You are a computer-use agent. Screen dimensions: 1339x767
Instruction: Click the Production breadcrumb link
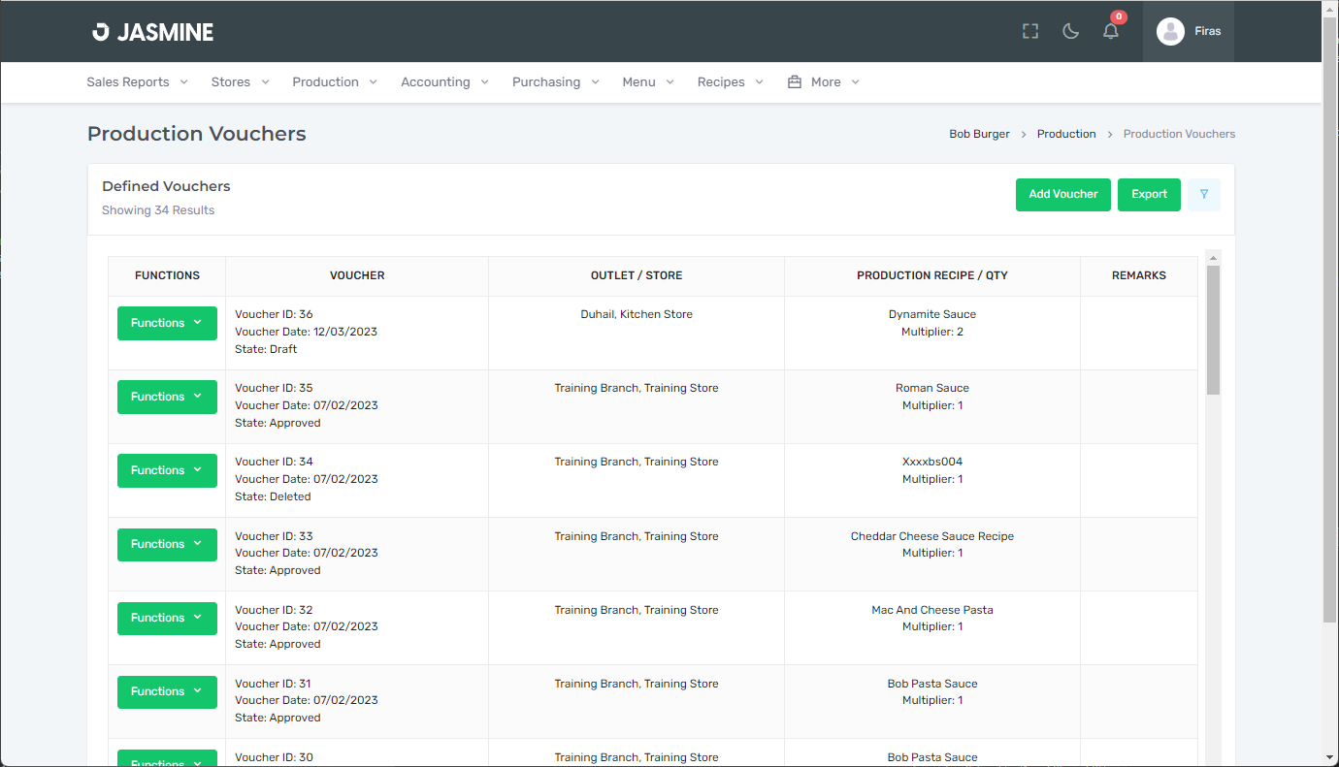pos(1066,134)
